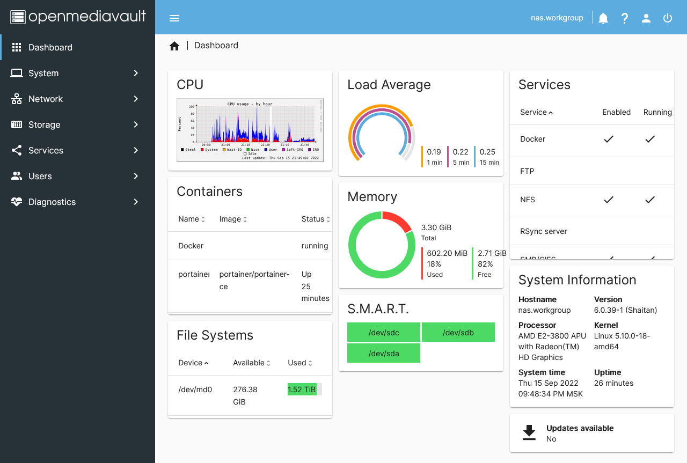687x463 pixels.
Task: Open the Storage menu label
Action: coord(44,124)
